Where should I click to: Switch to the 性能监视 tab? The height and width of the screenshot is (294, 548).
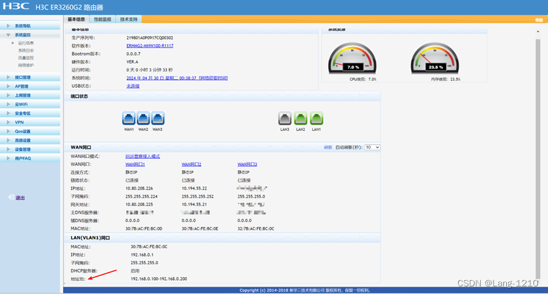(x=103, y=20)
